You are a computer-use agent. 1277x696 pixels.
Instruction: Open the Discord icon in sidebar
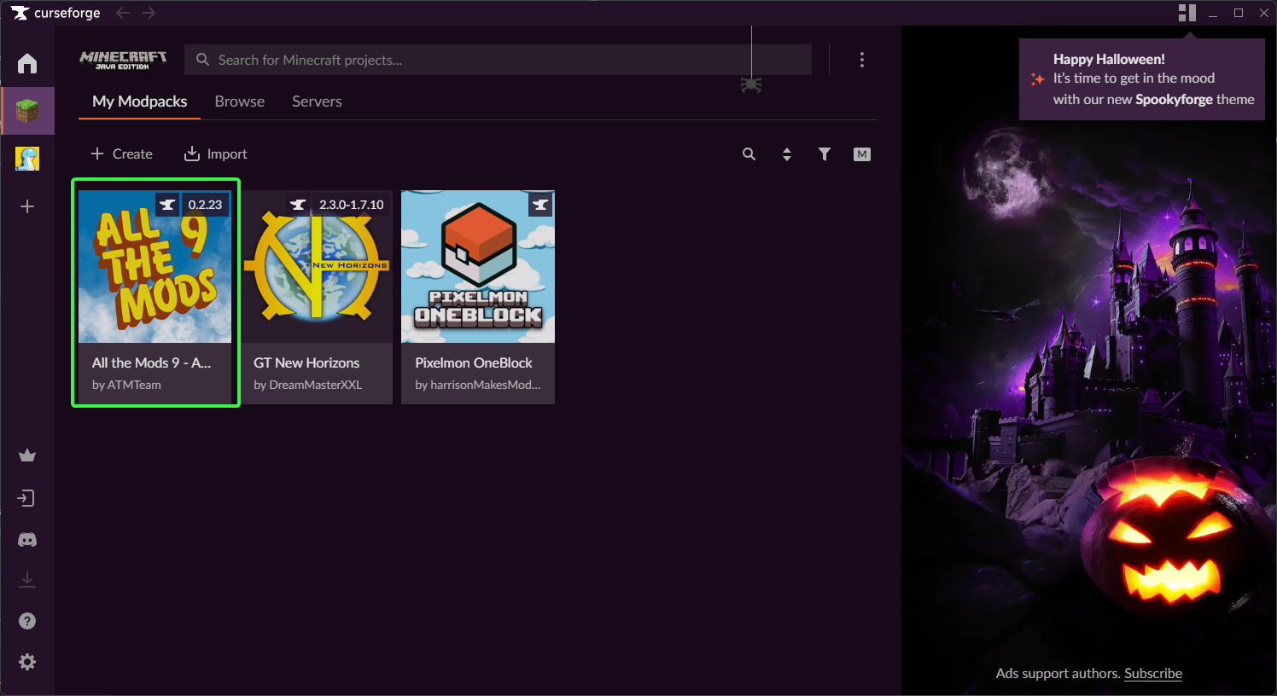27,540
